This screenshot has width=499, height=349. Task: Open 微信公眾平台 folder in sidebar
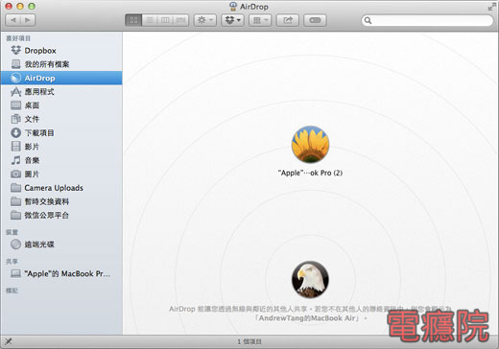[61, 216]
